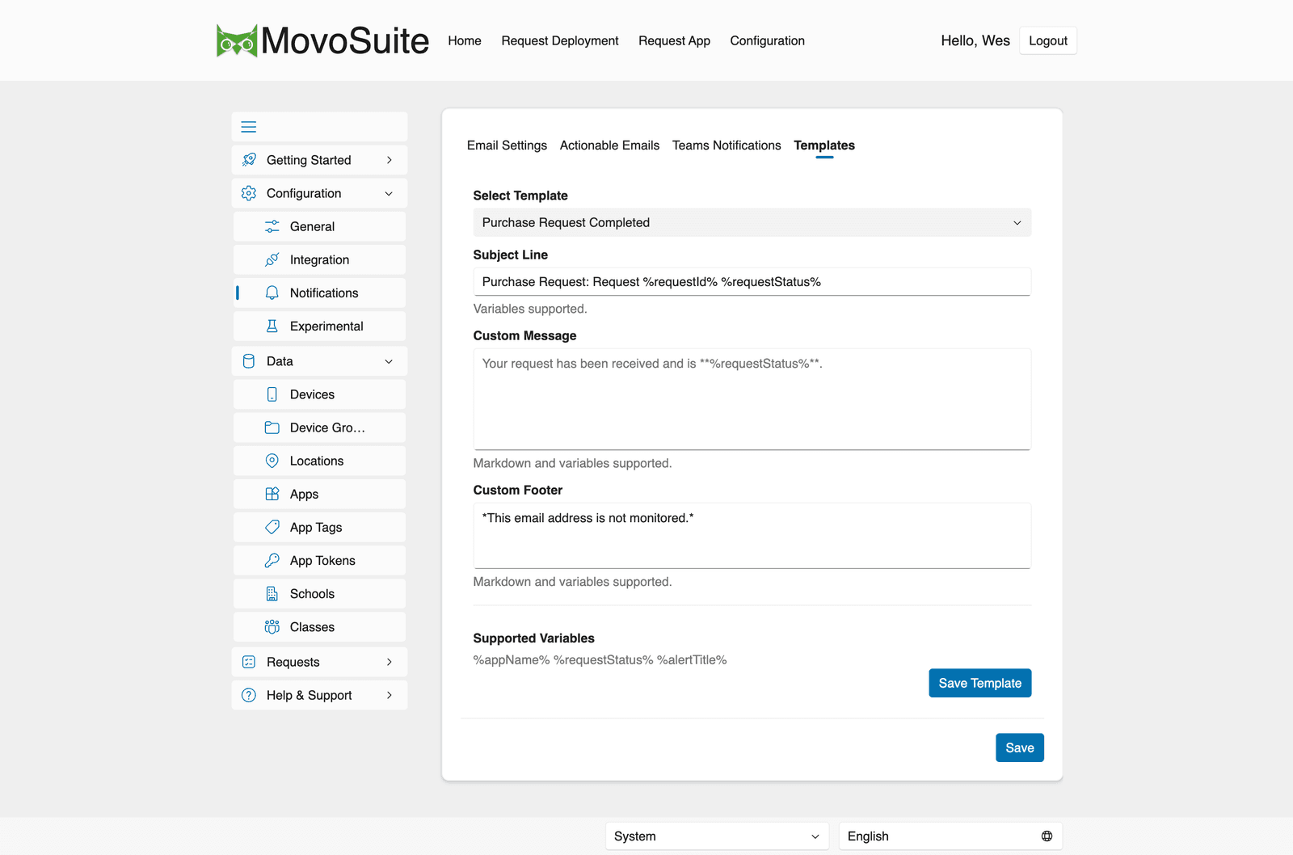Collapse the Configuration section chevron

[x=389, y=193]
